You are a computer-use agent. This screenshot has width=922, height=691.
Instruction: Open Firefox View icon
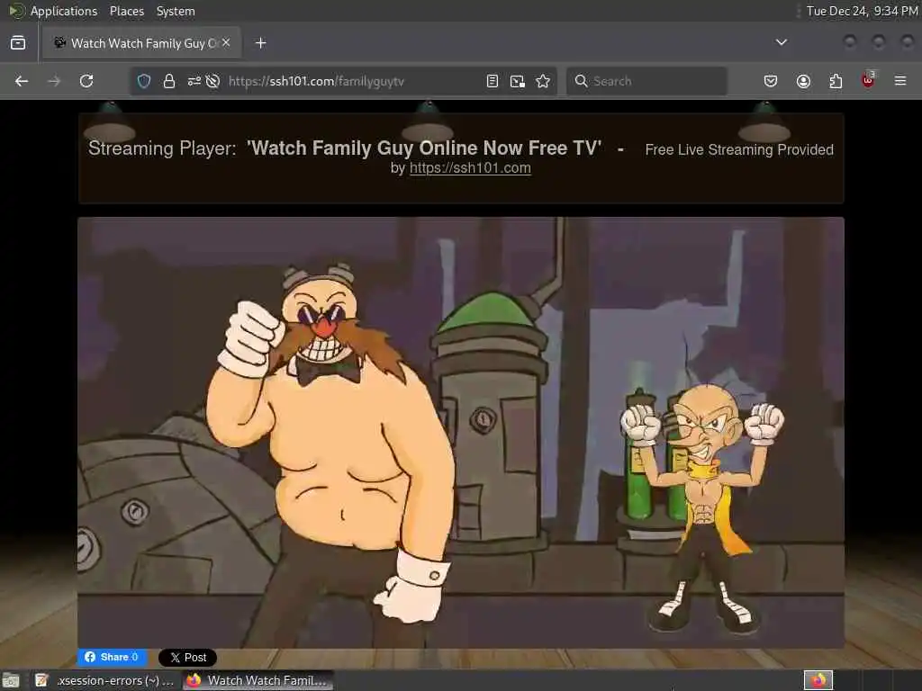click(18, 43)
